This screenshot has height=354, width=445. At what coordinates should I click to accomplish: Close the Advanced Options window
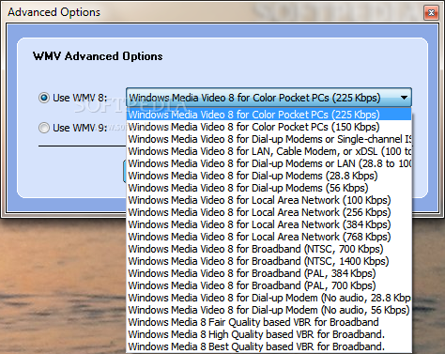(x=431, y=12)
